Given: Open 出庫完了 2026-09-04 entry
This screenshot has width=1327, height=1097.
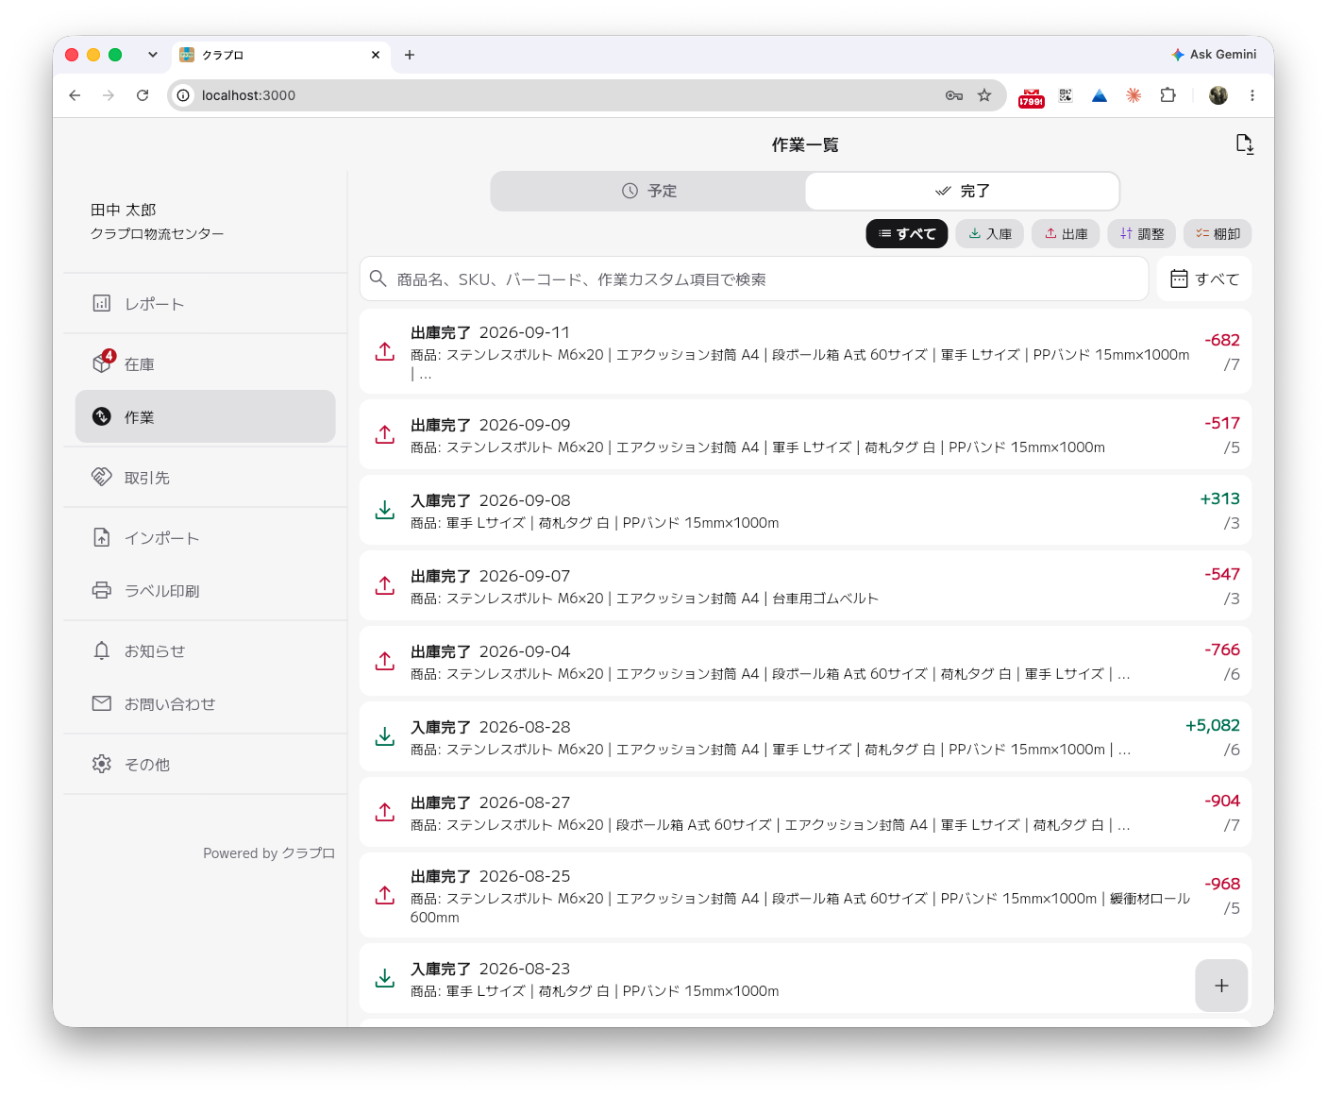Looking at the screenshot, I should click(x=805, y=661).
